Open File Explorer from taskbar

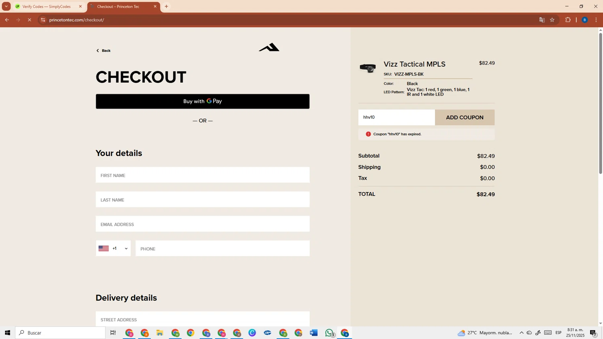160,333
